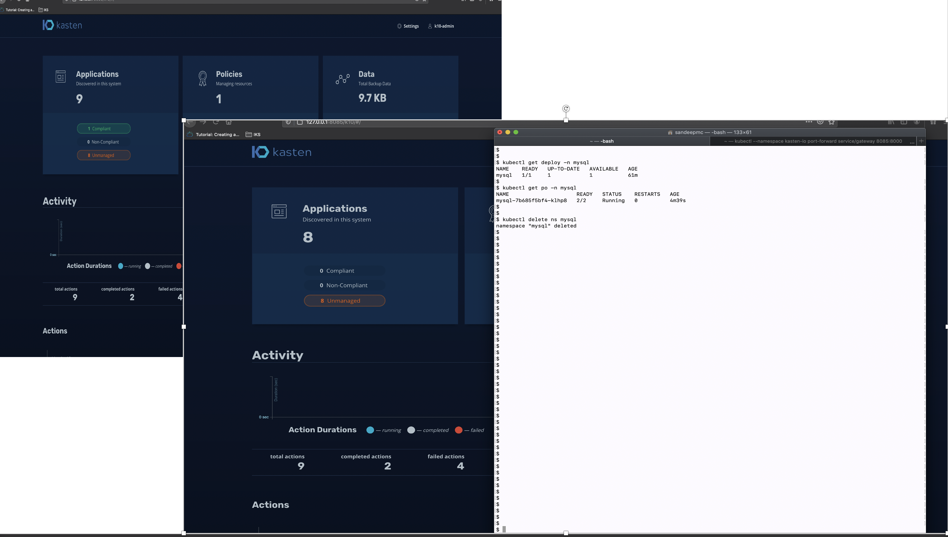The image size is (948, 537).
Task: Click the k10-admin user icon
Action: tap(430, 26)
